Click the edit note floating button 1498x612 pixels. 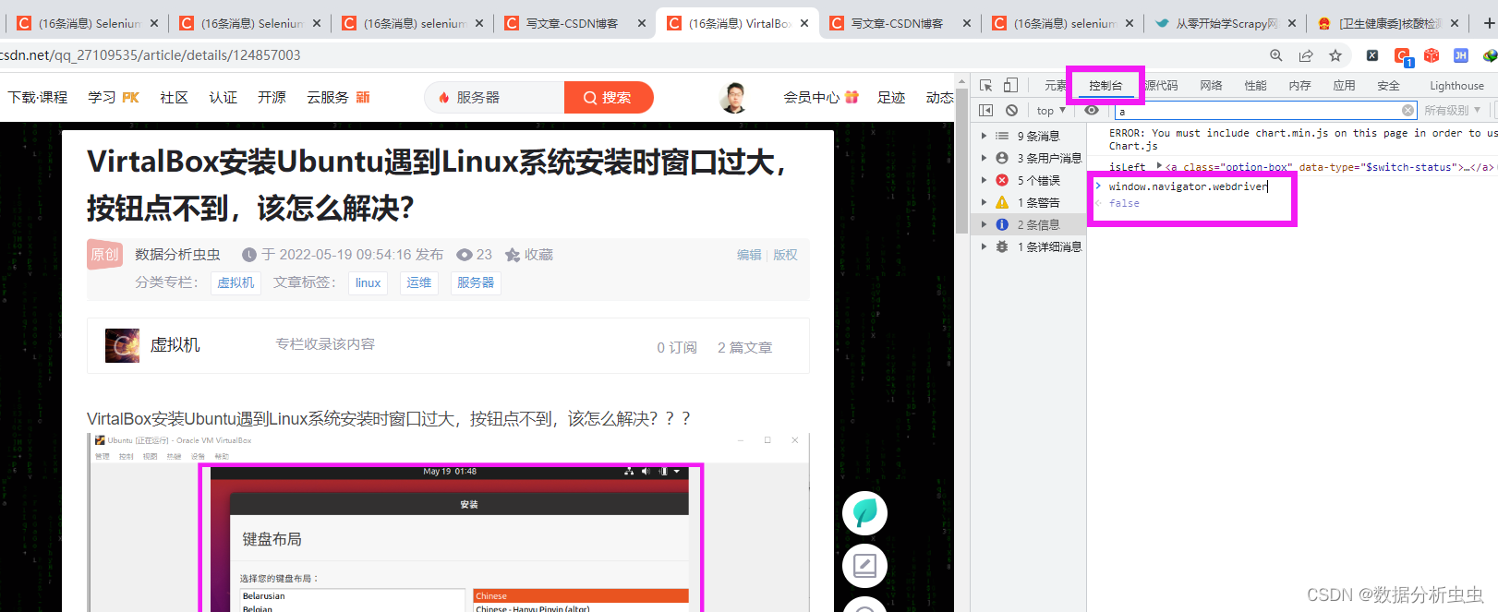[x=864, y=565]
